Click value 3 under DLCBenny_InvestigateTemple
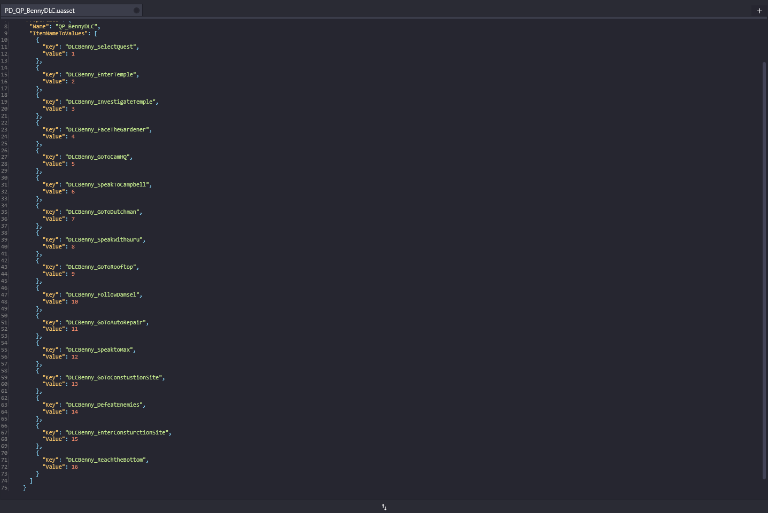This screenshot has height=513, width=768. [x=73, y=109]
